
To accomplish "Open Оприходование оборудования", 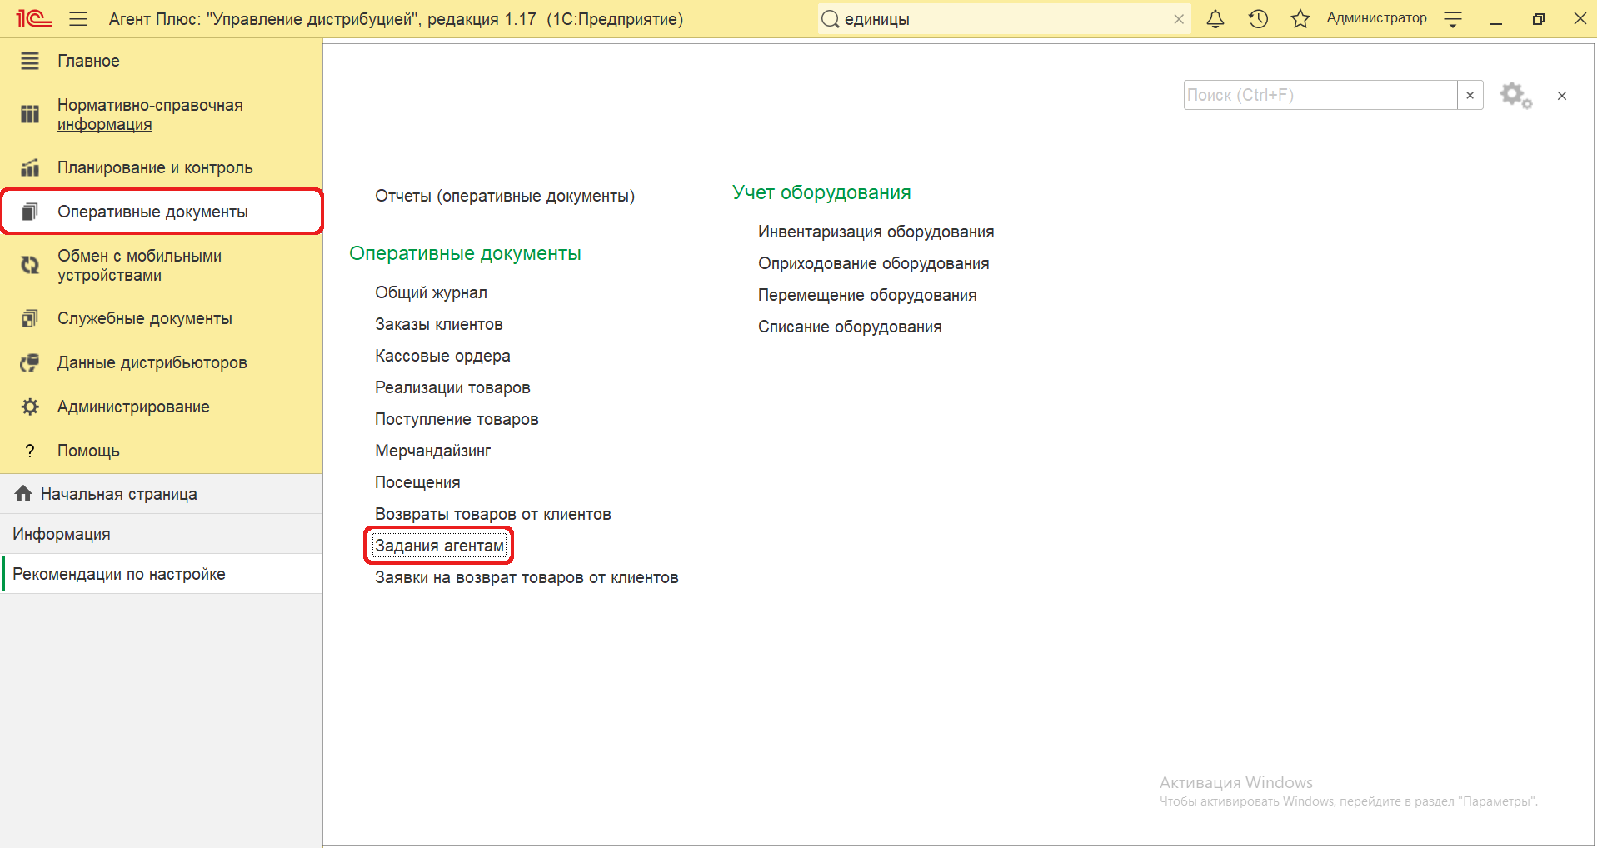I will click(874, 263).
